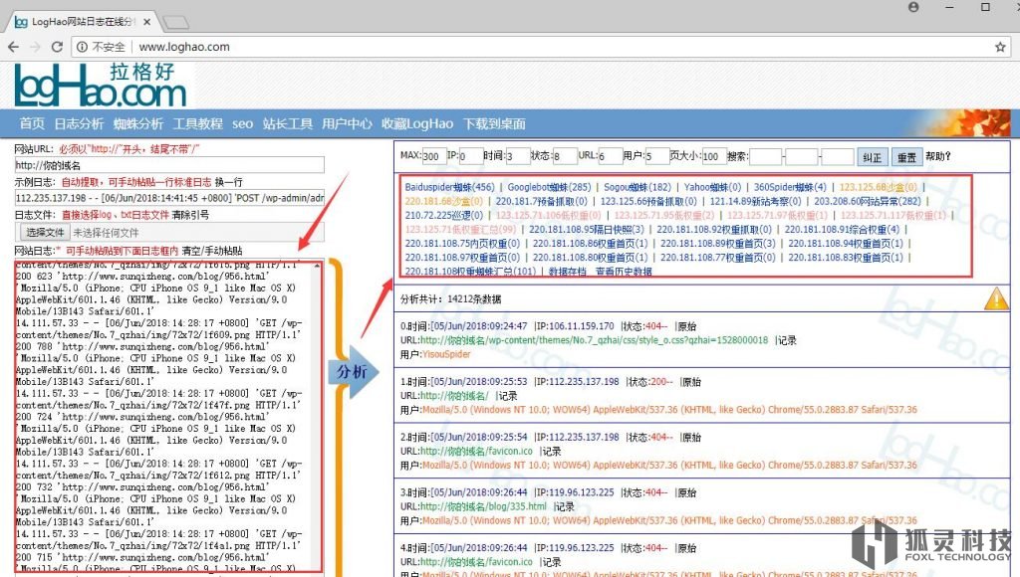1020x577 pixels.
Task: Bookmark the page with the star icon
Action: [x=1000, y=47]
